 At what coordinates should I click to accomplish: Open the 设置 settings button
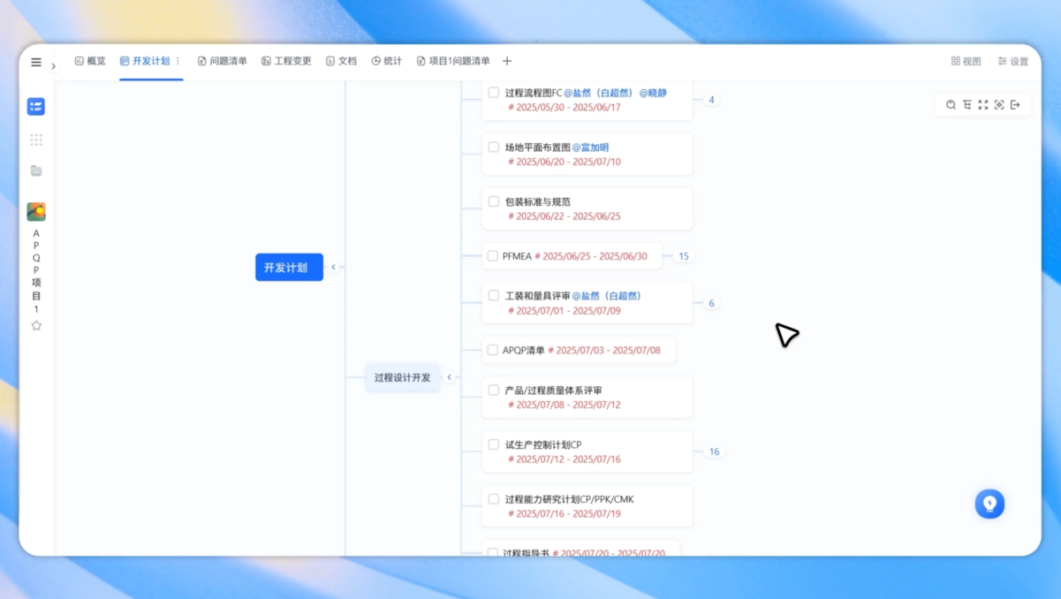(1012, 62)
